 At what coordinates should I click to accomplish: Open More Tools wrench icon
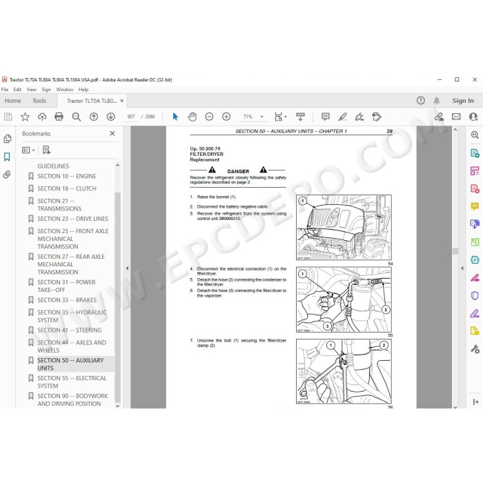tap(475, 349)
